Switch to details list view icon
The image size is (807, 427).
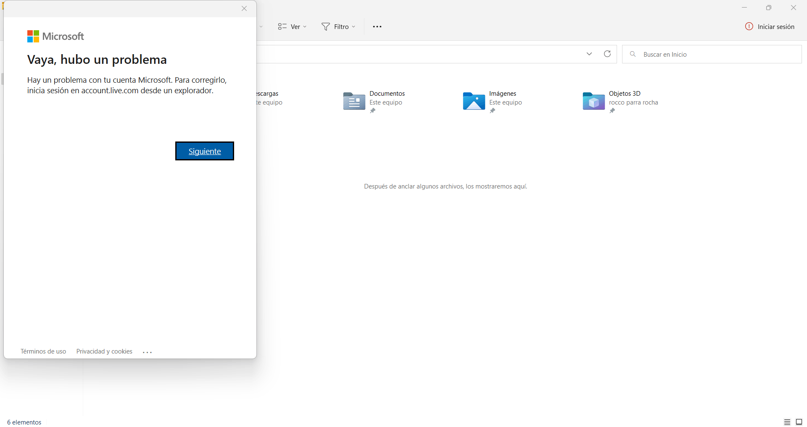(787, 422)
